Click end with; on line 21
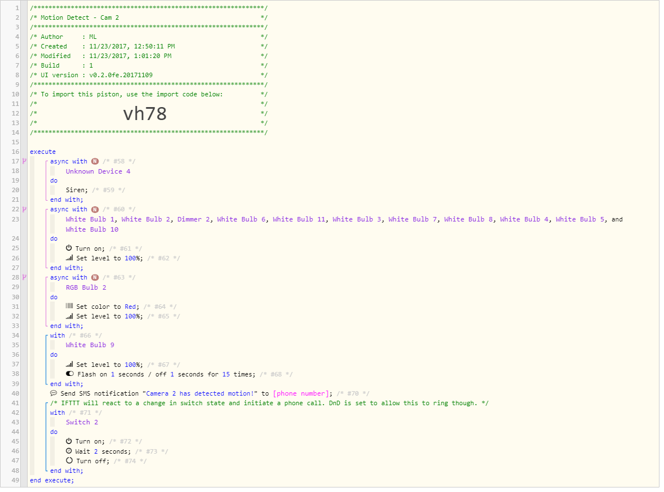This screenshot has width=664, height=492. tap(67, 200)
